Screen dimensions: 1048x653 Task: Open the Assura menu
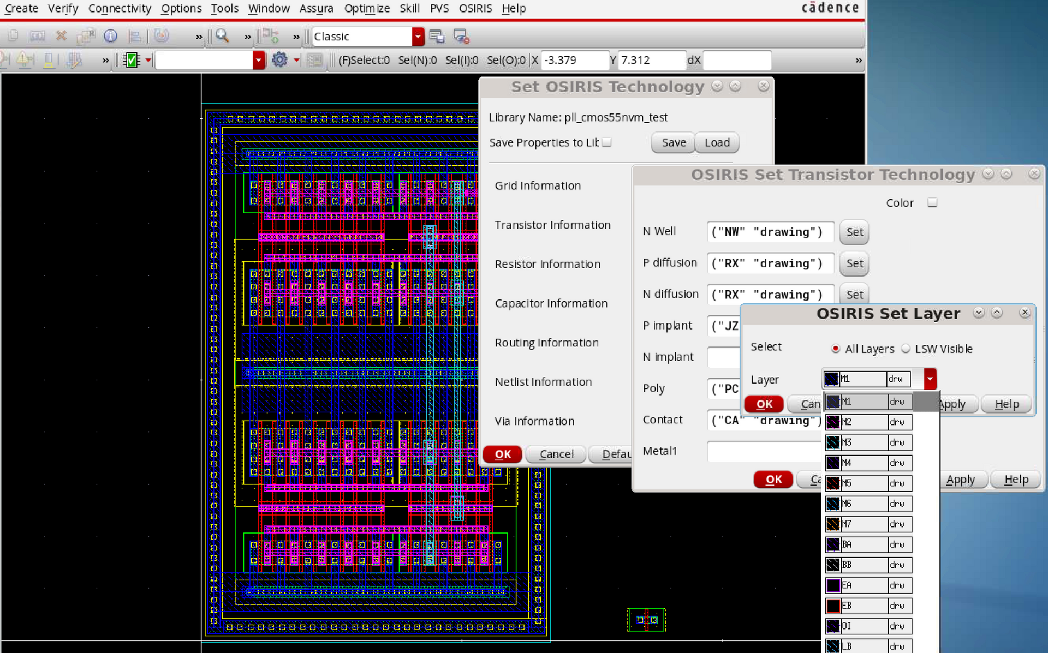pyautogui.click(x=316, y=8)
